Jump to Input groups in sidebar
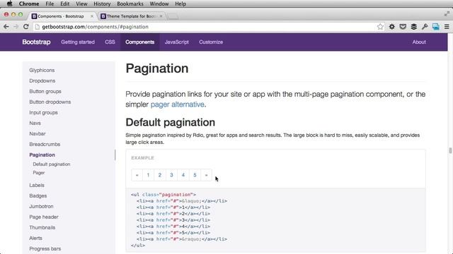 point(43,113)
